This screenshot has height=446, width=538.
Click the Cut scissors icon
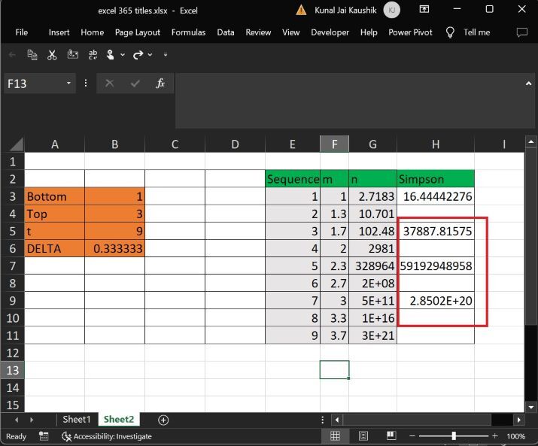[52, 55]
